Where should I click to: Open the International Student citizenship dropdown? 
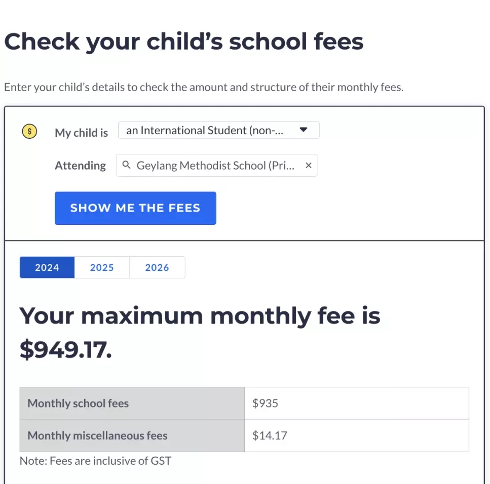(x=219, y=130)
